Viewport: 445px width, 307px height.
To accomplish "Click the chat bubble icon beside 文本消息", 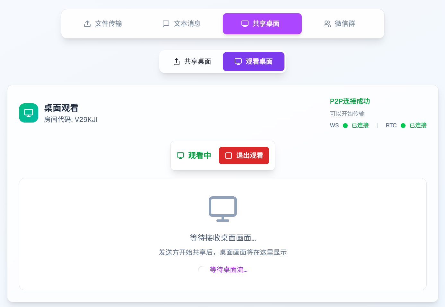I will pyautogui.click(x=166, y=24).
